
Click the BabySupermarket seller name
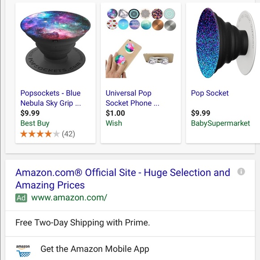pyautogui.click(x=221, y=123)
